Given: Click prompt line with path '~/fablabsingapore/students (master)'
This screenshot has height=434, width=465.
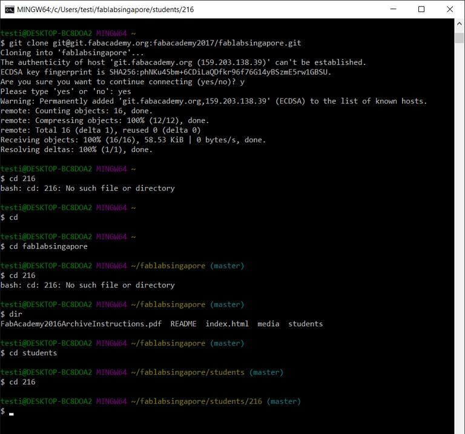Looking at the screenshot, I should pos(142,372).
